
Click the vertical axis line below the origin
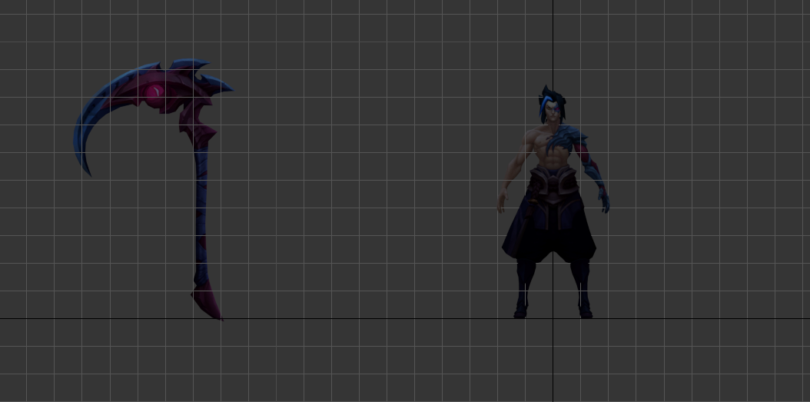(553, 361)
